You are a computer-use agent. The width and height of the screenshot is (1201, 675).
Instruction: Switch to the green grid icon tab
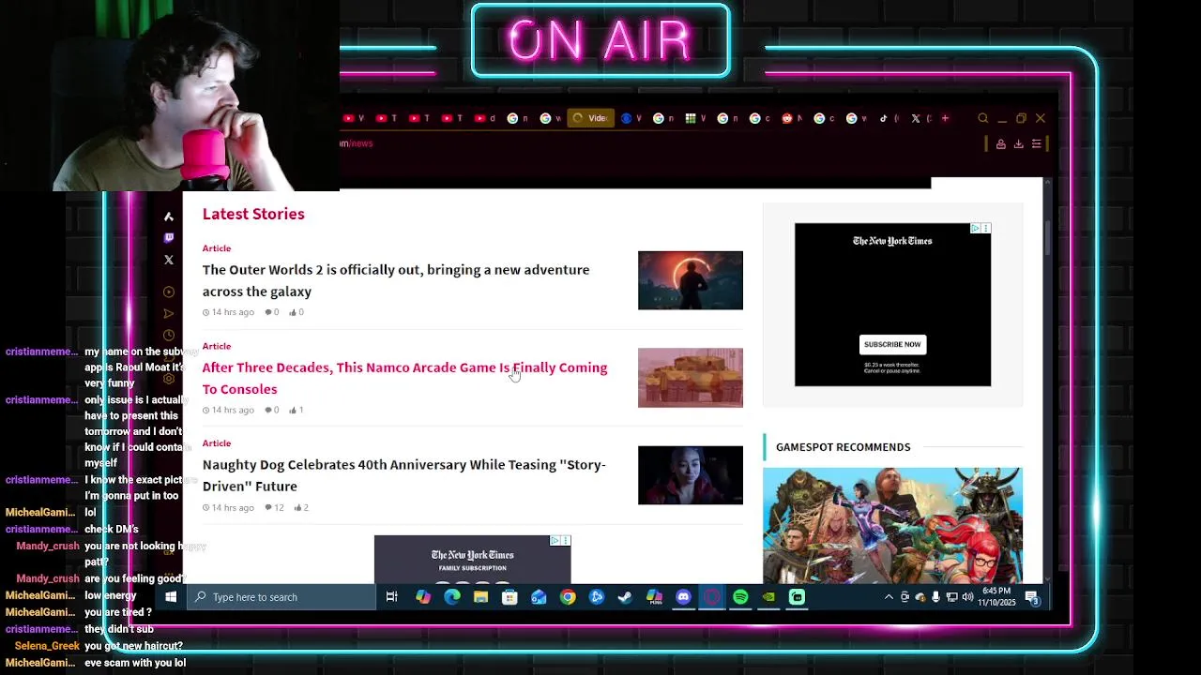[695, 118]
